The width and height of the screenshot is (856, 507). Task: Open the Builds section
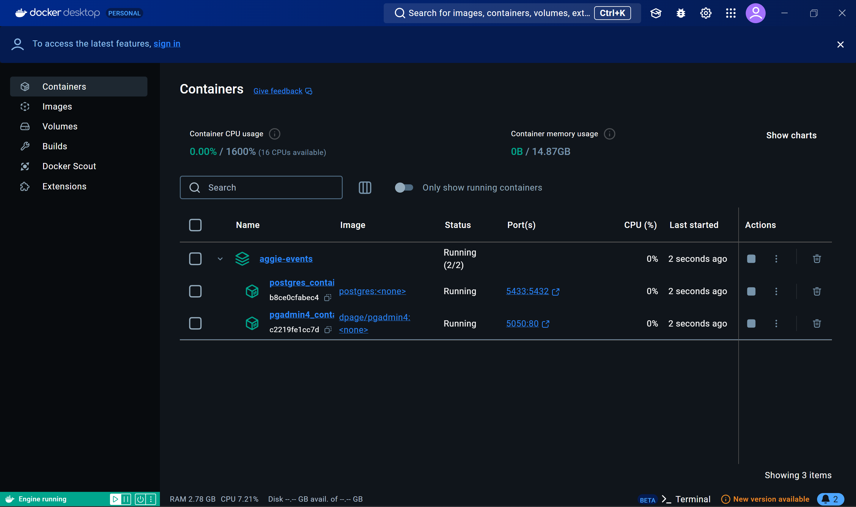point(55,146)
